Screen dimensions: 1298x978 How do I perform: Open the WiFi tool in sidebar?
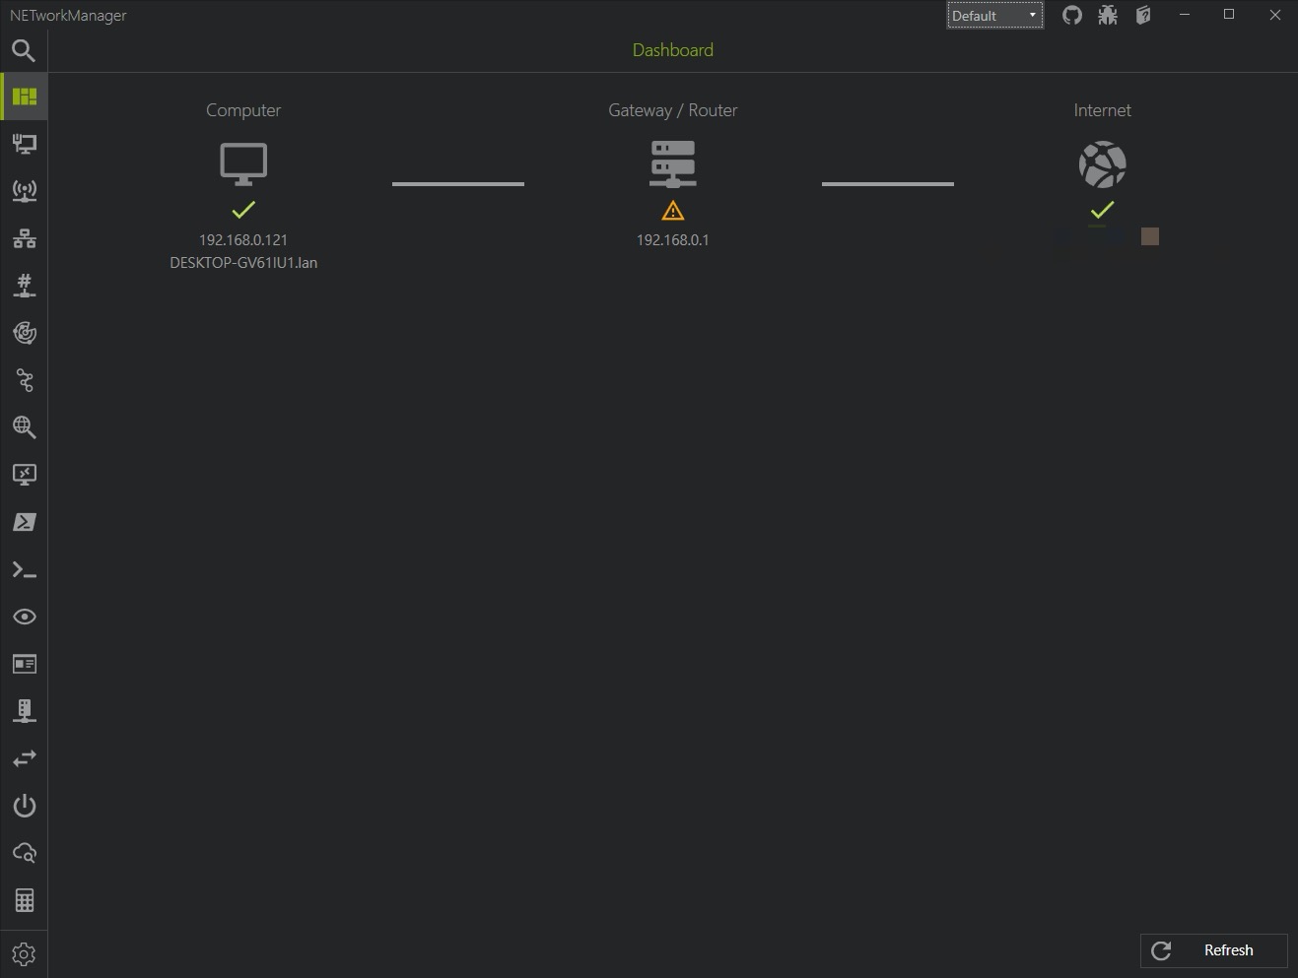click(x=24, y=191)
